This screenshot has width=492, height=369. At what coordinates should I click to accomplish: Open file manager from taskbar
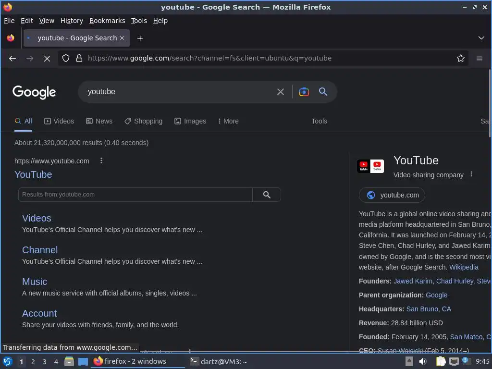pos(69,361)
